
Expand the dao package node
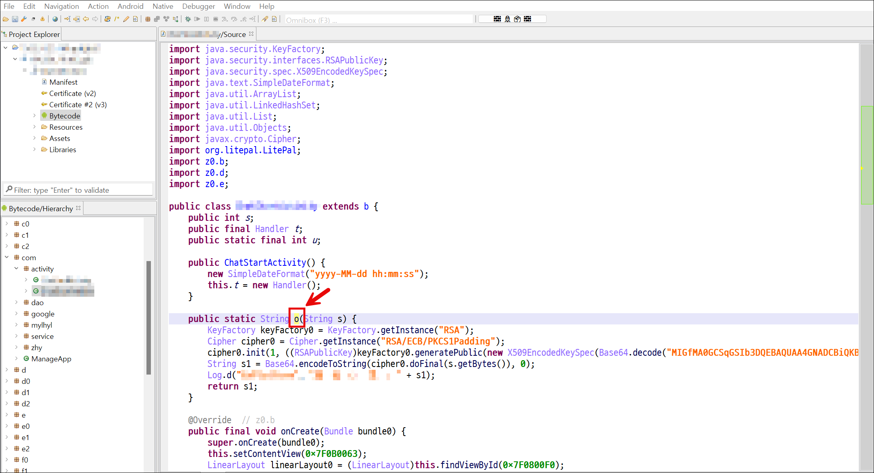16,302
